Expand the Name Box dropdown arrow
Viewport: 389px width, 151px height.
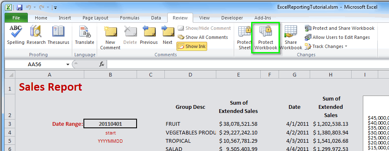click(x=68, y=65)
